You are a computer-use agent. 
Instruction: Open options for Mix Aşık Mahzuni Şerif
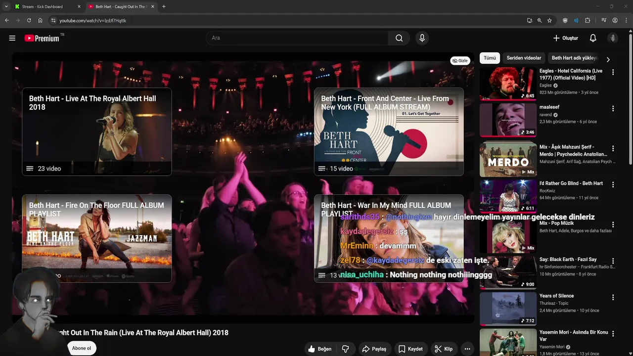pyautogui.click(x=613, y=148)
